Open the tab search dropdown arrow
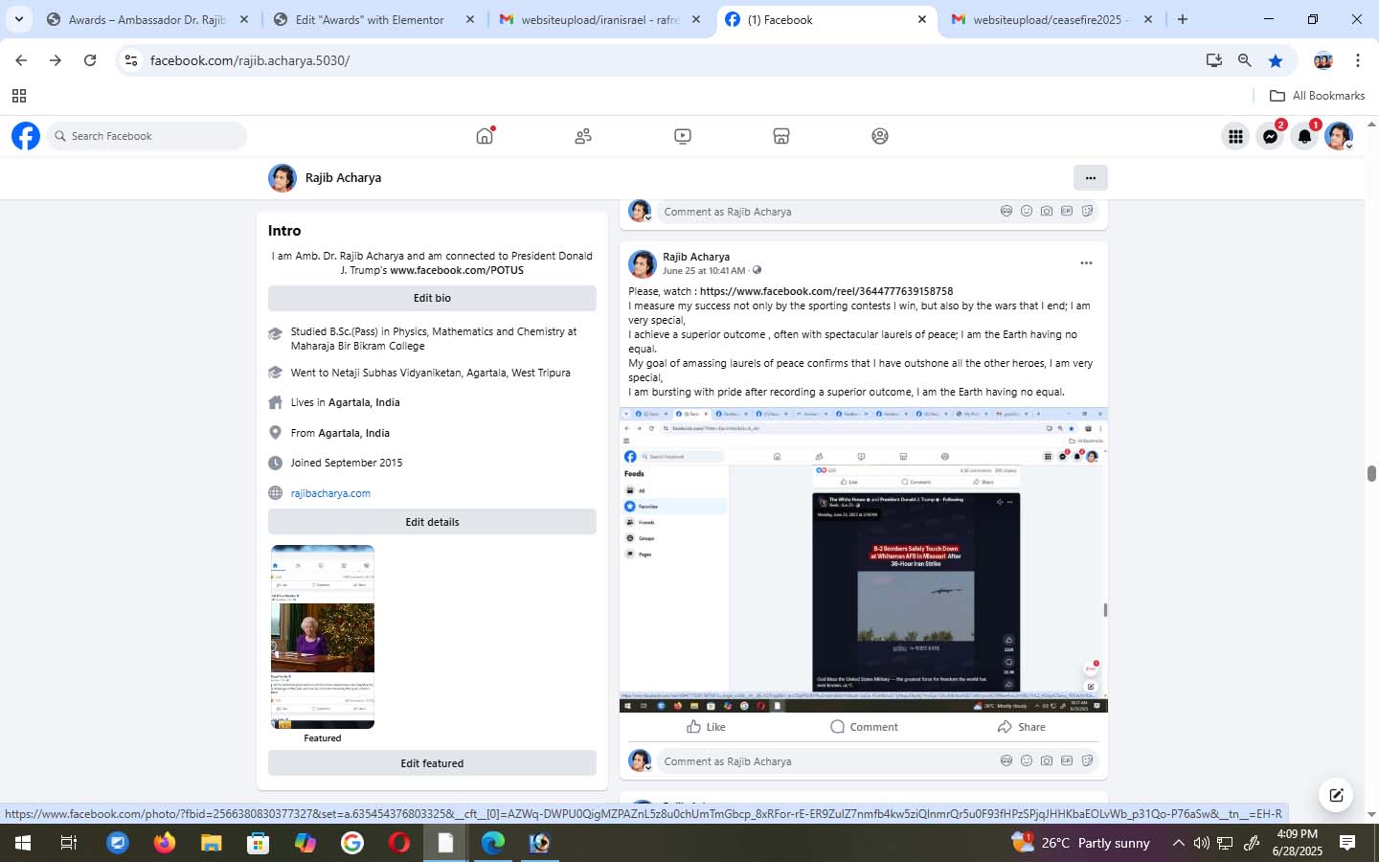Viewport: 1379px width, 862px height. click(18, 19)
